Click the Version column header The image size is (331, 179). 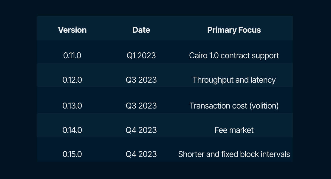tap(72, 30)
